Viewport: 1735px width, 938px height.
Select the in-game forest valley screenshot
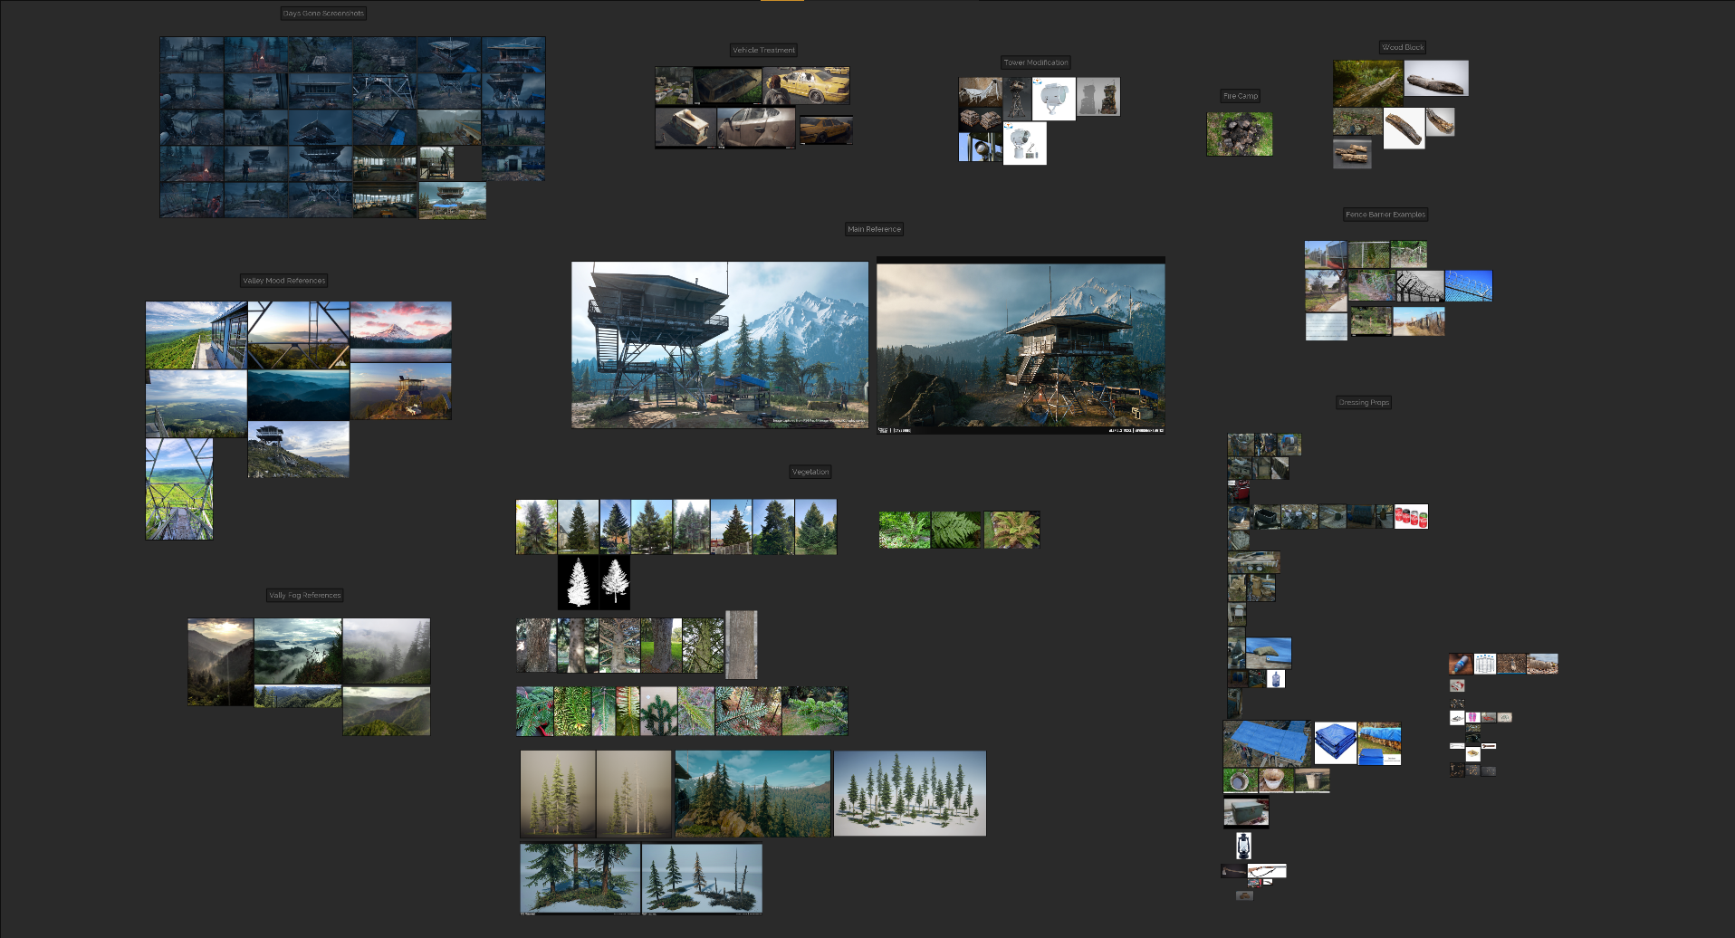pyautogui.click(x=752, y=793)
